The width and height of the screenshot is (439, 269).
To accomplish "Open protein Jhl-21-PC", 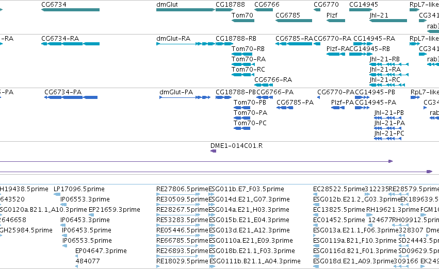I will click(389, 133).
